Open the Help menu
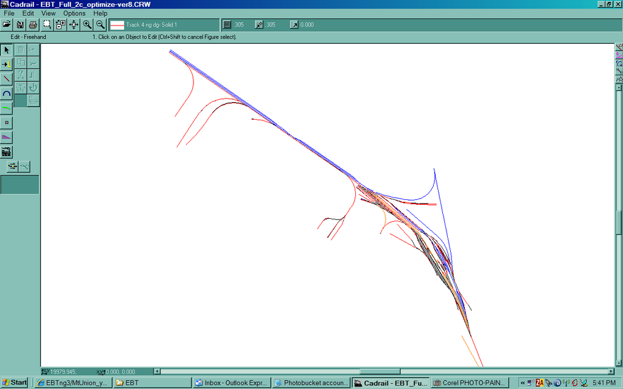623x389 pixels. [100, 13]
